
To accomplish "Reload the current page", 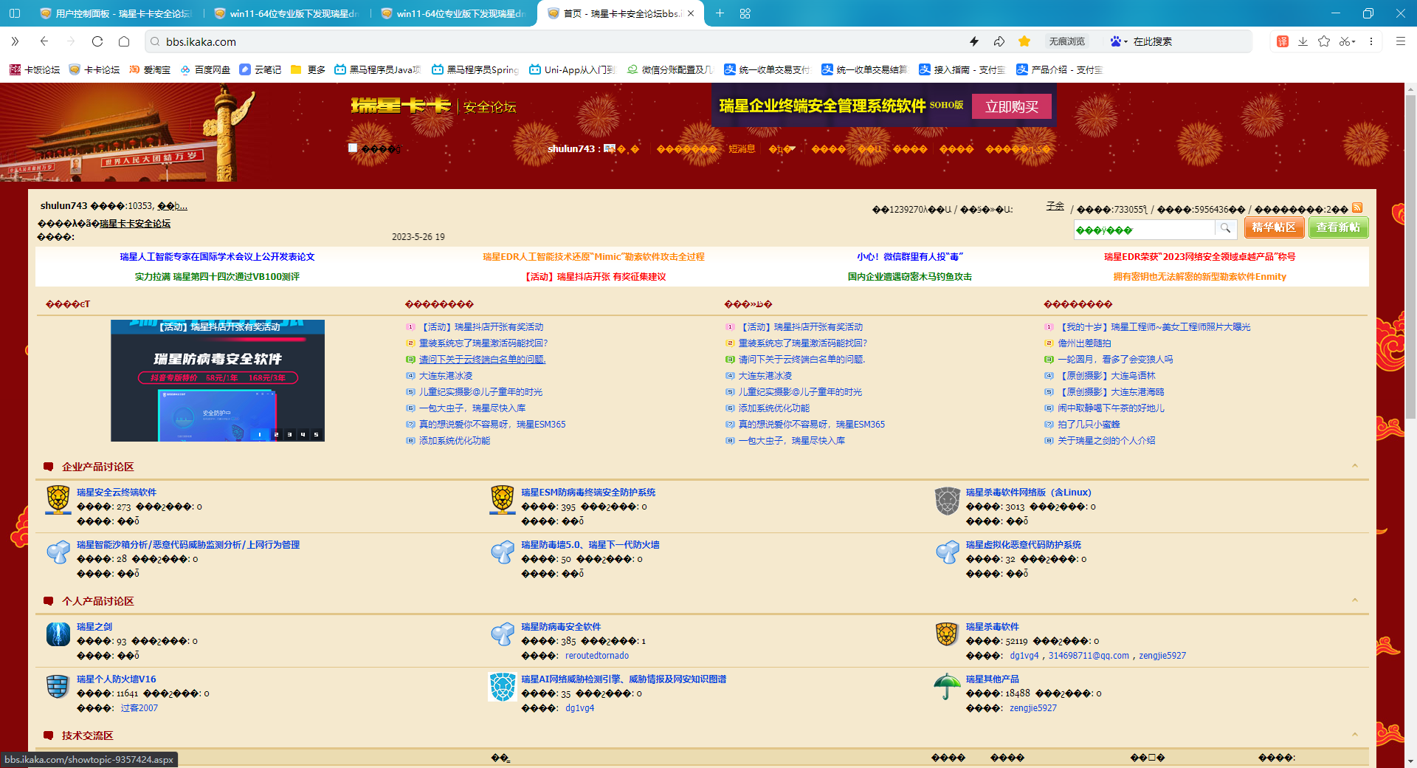I will [97, 41].
